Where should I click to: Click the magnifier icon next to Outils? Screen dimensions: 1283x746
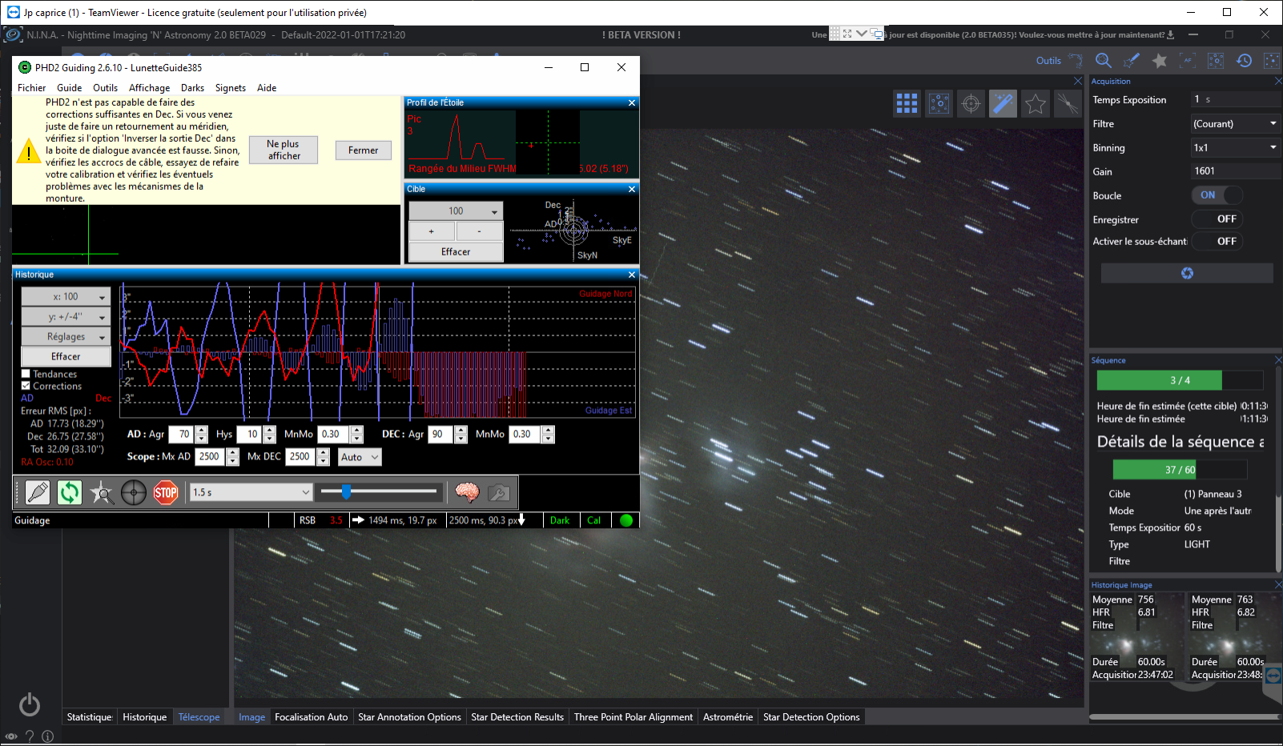1104,61
